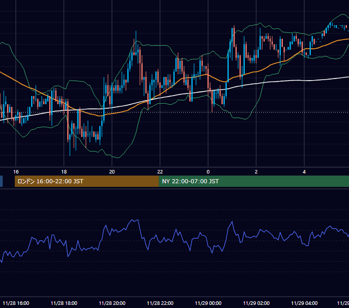
Task: Click the 11/29 04:00 time label
Action: [x=304, y=303]
